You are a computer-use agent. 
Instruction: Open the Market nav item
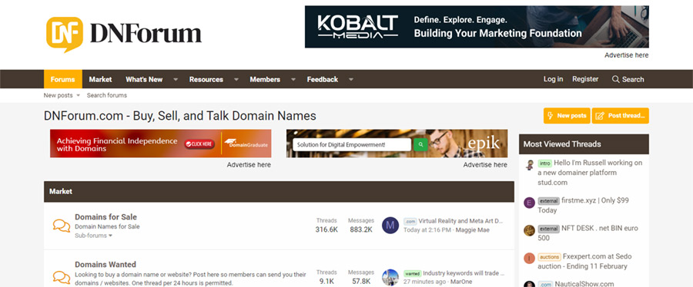tap(100, 79)
